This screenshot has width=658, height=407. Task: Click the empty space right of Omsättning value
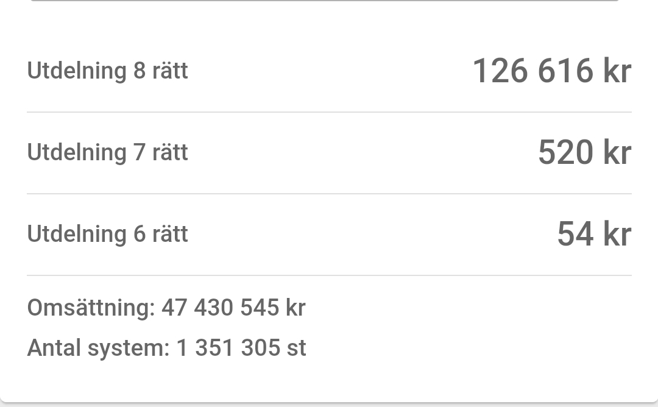click(469, 308)
